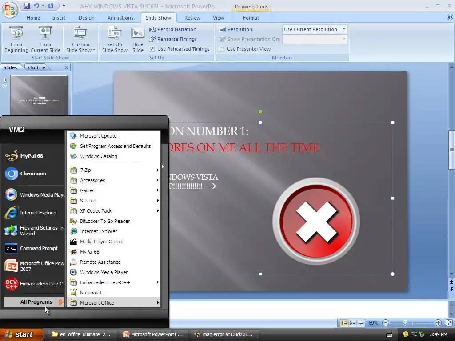Expand the Accessories folder

point(114,180)
